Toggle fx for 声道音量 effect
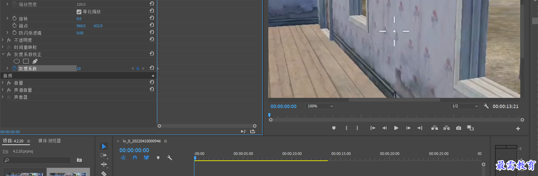The image size is (538, 176). (9, 90)
